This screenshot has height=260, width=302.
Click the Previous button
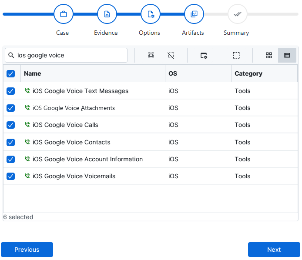pyautogui.click(x=27, y=250)
